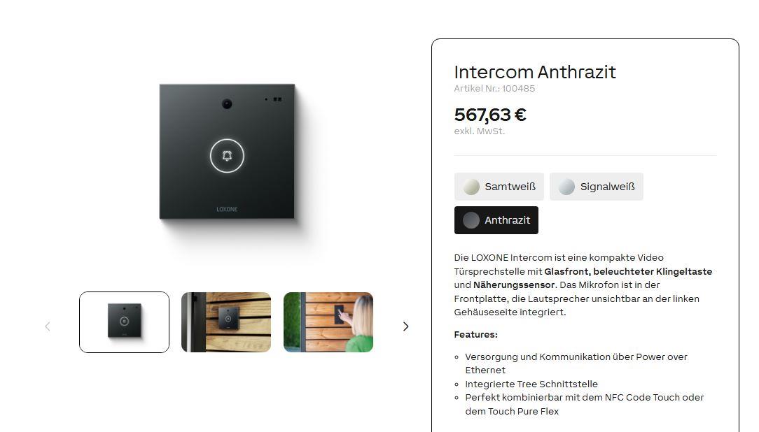759x432 pixels.
Task: Click the light grey Signalweiß swatch circle
Action: click(566, 187)
